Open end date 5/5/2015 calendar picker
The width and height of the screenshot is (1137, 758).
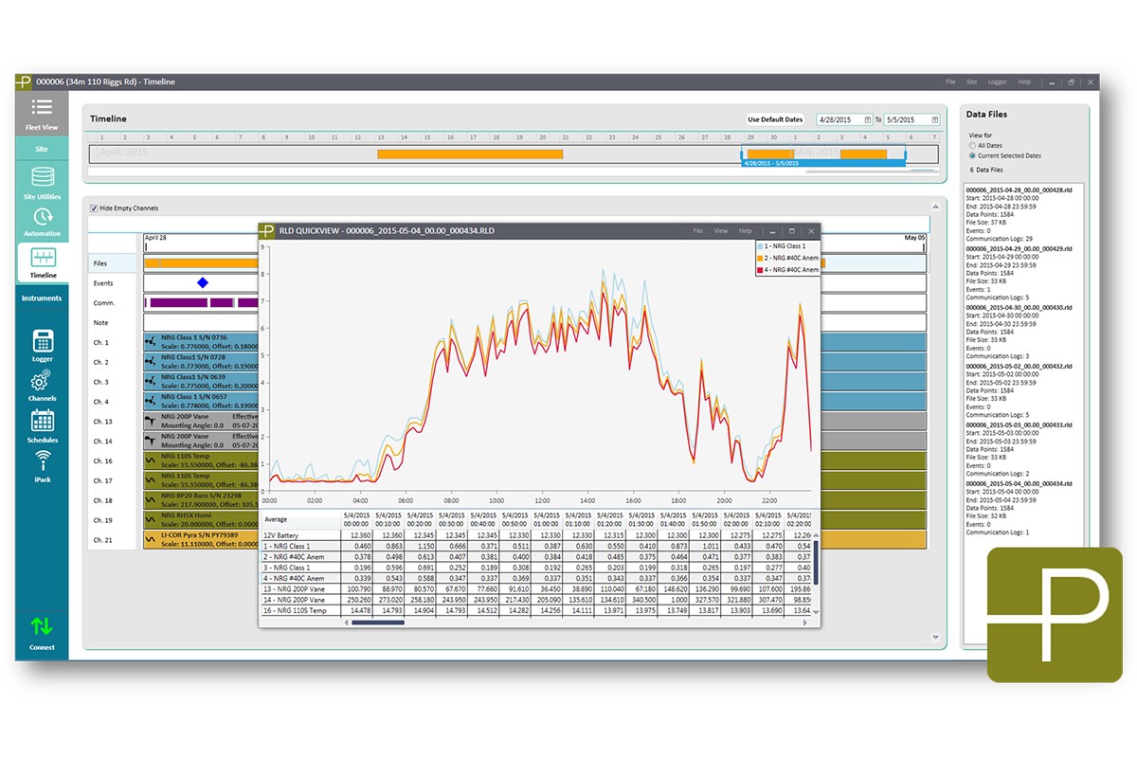coord(934,120)
